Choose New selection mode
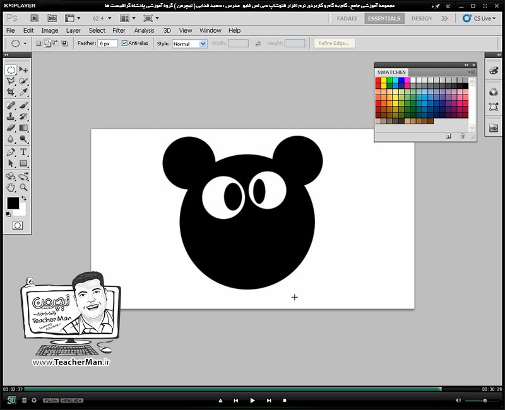This screenshot has width=505, height=410. pos(39,43)
